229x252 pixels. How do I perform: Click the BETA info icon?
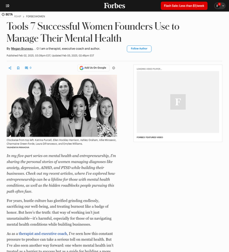3,15
